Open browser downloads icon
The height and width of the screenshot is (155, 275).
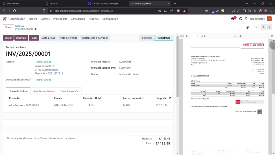click(x=239, y=11)
